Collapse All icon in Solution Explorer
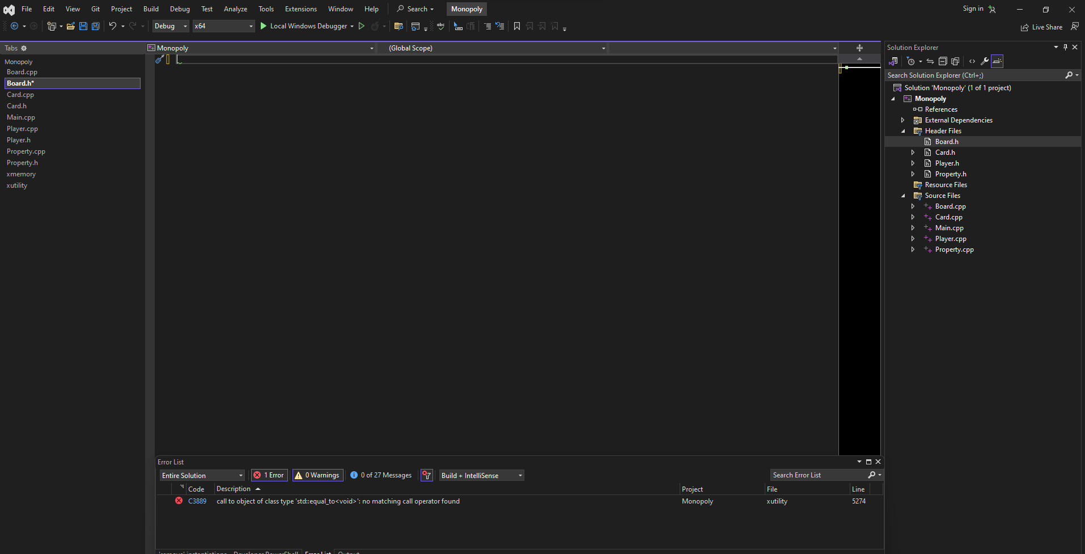This screenshot has height=554, width=1085. 943,61
